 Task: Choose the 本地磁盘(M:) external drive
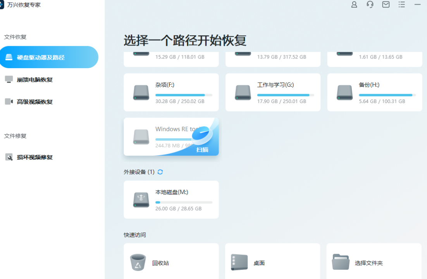coord(171,200)
